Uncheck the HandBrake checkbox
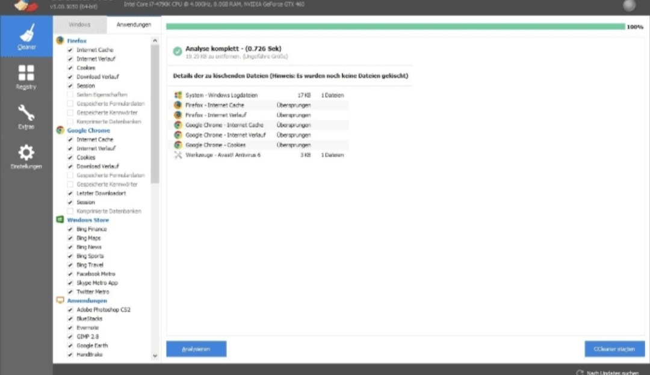The image size is (650, 375). click(x=70, y=355)
